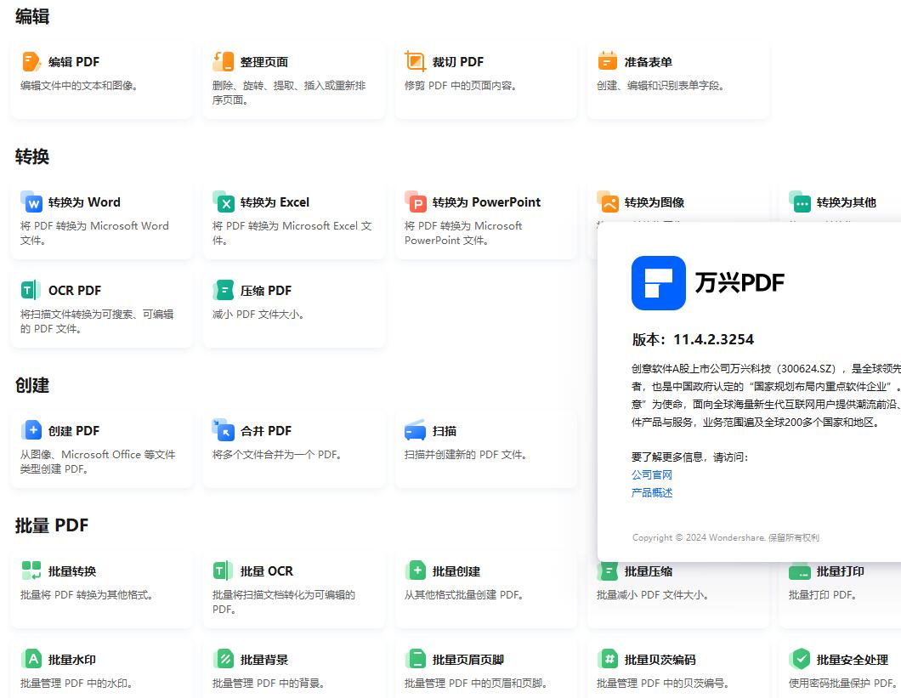Click the 压缩 PDF icon
901x698 pixels.
coord(223,291)
